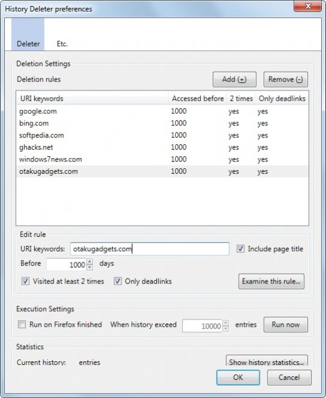Image resolution: width=326 pixels, height=398 pixels.
Task: Click the Add (+) button
Action: 235,80
